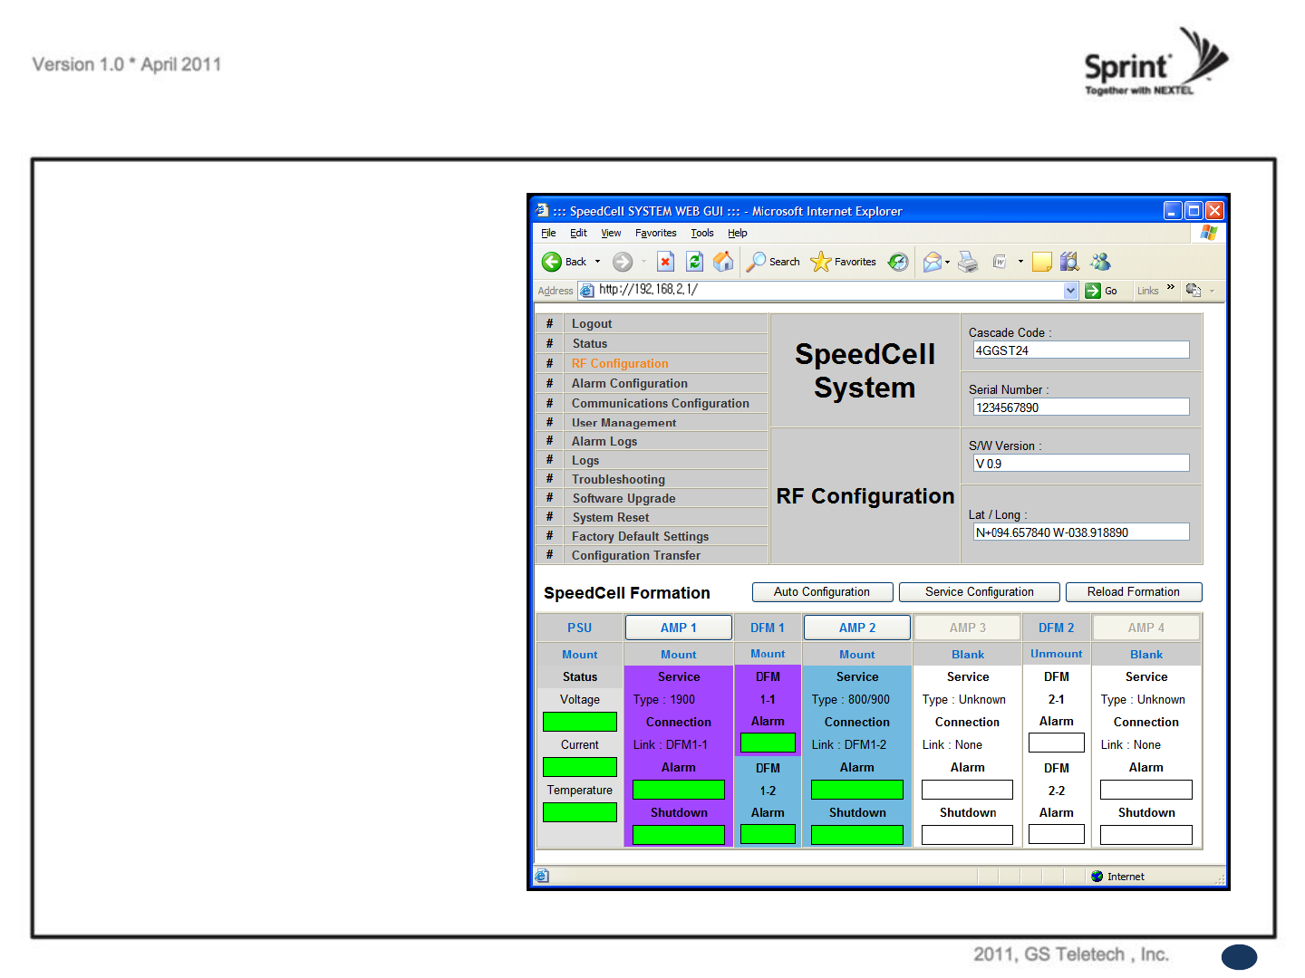Click the DFM 1-1 Alarm green indicator
This screenshot has height=978, width=1305.
pyautogui.click(x=768, y=743)
